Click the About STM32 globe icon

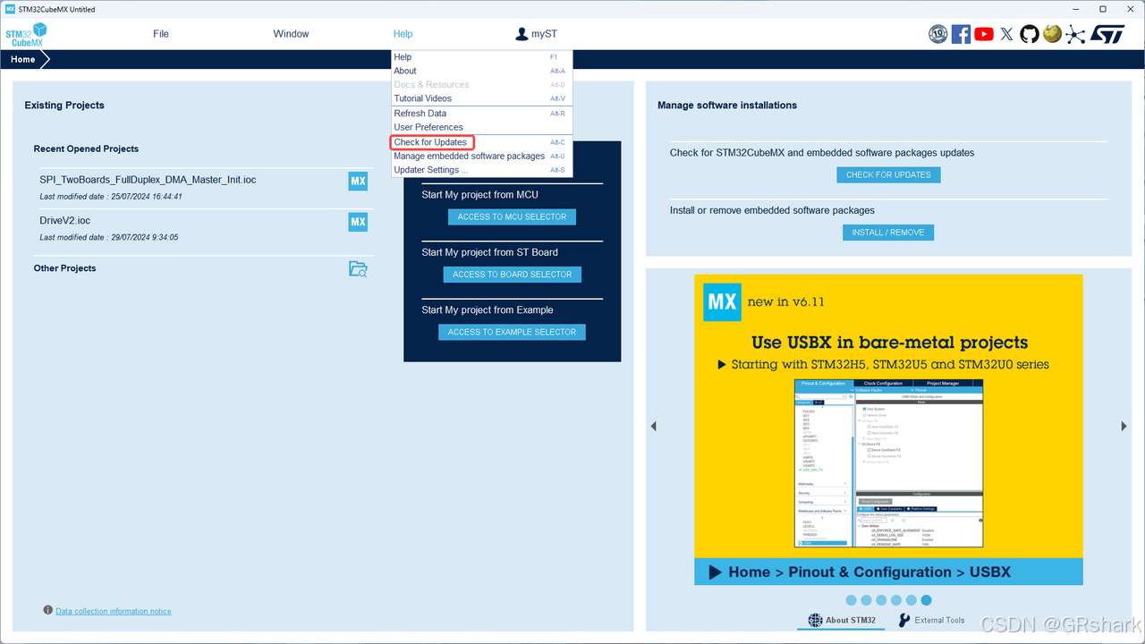coord(815,620)
